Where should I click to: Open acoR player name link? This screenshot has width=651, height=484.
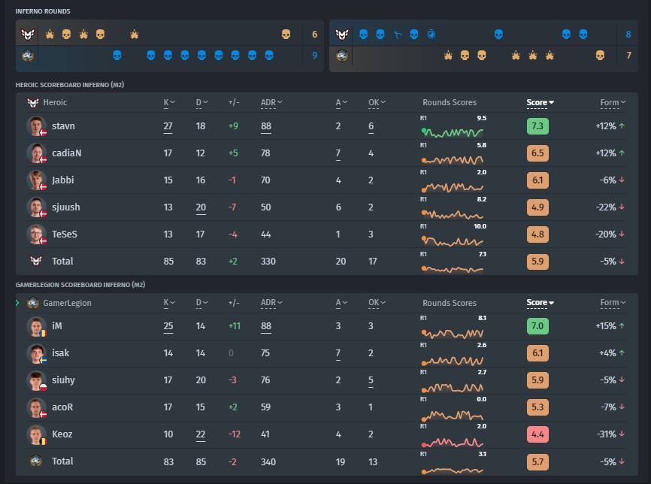(62, 407)
